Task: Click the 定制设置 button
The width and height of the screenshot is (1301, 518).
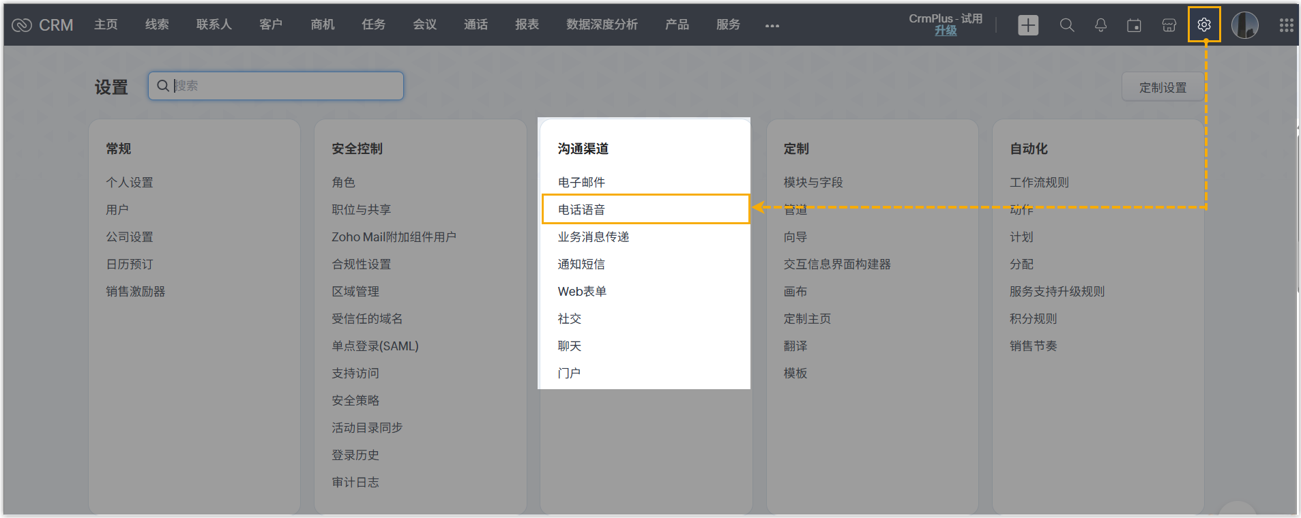Action: [1163, 87]
